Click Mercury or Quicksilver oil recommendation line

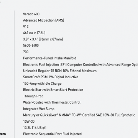click(x=79, y=115)
